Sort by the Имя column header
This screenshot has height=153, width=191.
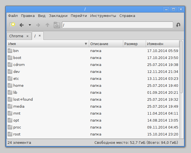coord(48,44)
